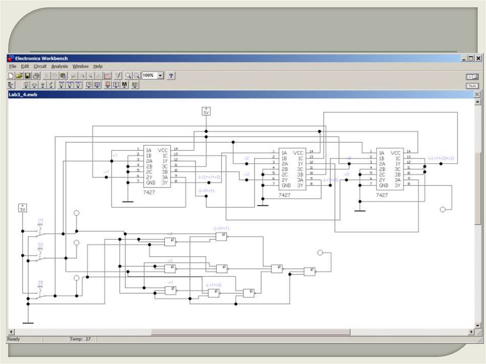Open the File menu
The image size is (486, 364).
pyautogui.click(x=12, y=66)
